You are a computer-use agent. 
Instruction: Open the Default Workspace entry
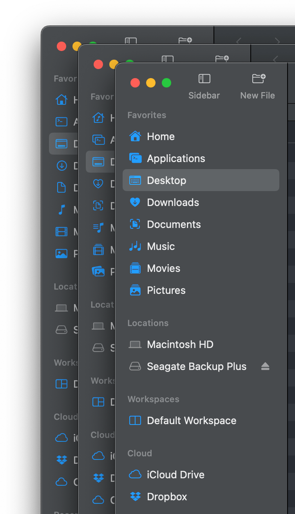pyautogui.click(x=191, y=421)
